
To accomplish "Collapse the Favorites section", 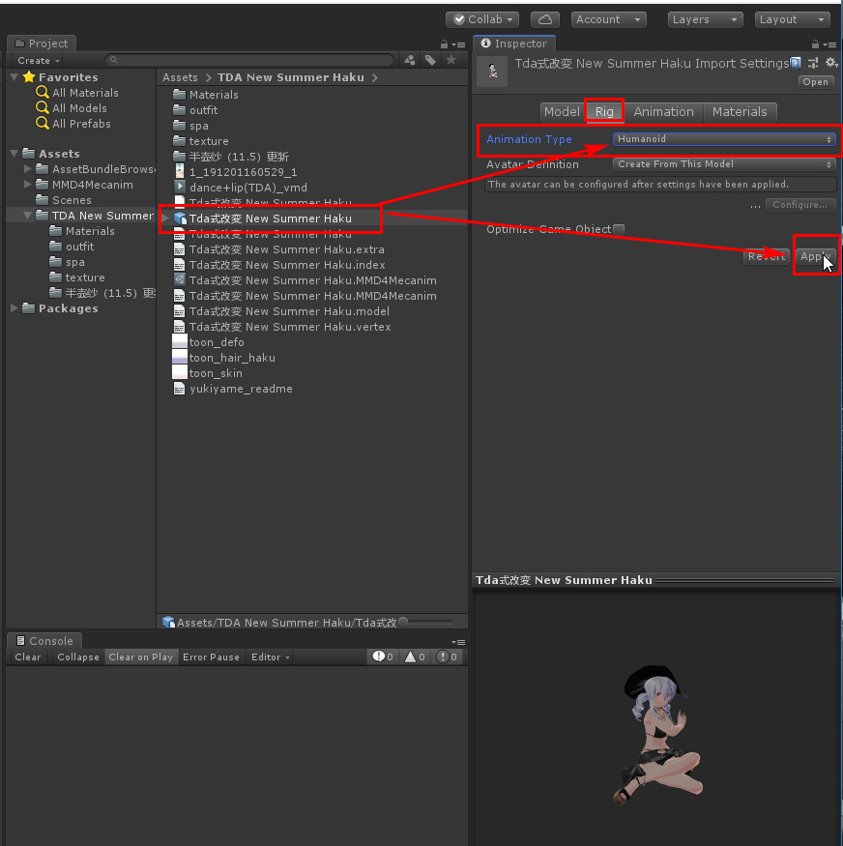I will (x=15, y=77).
